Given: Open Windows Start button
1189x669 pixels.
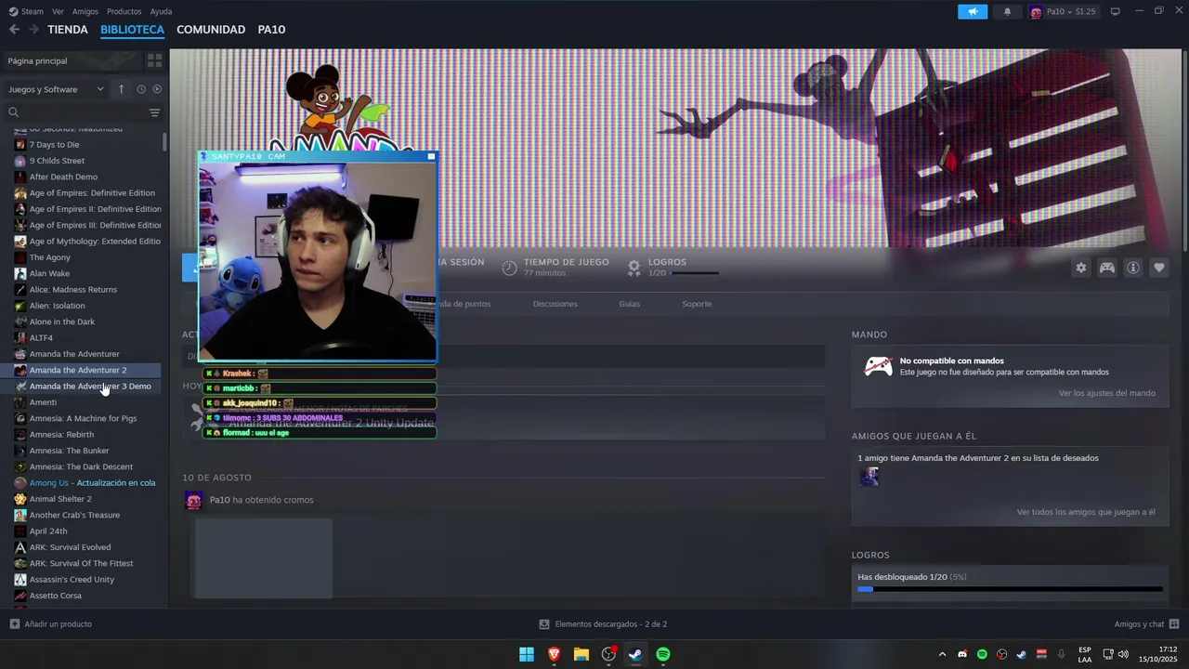Looking at the screenshot, I should (x=527, y=654).
